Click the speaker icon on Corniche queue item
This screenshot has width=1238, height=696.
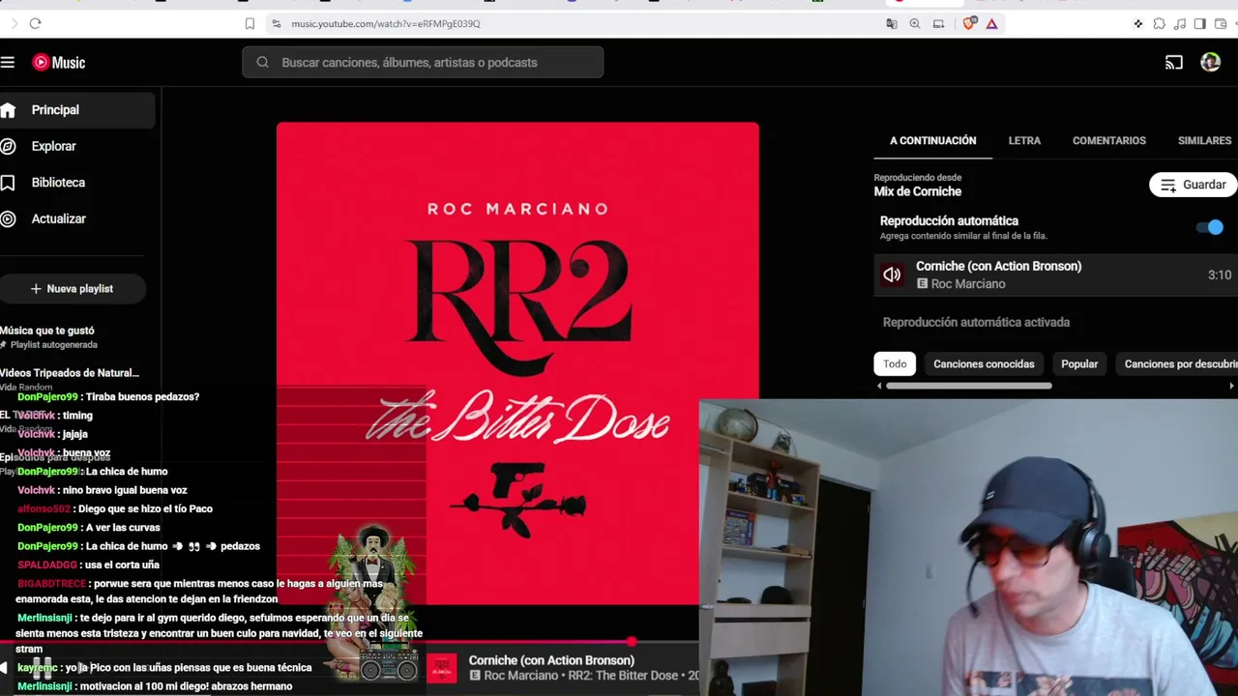(x=892, y=275)
